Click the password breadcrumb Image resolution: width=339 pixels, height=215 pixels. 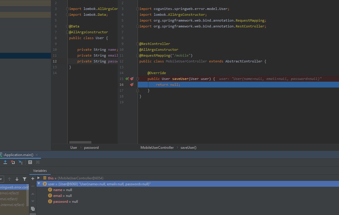[x=91, y=148]
